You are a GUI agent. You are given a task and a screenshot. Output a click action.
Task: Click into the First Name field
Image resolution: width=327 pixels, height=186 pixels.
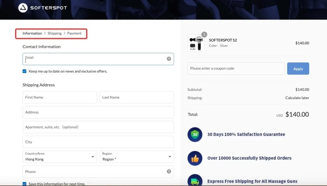coord(60,97)
